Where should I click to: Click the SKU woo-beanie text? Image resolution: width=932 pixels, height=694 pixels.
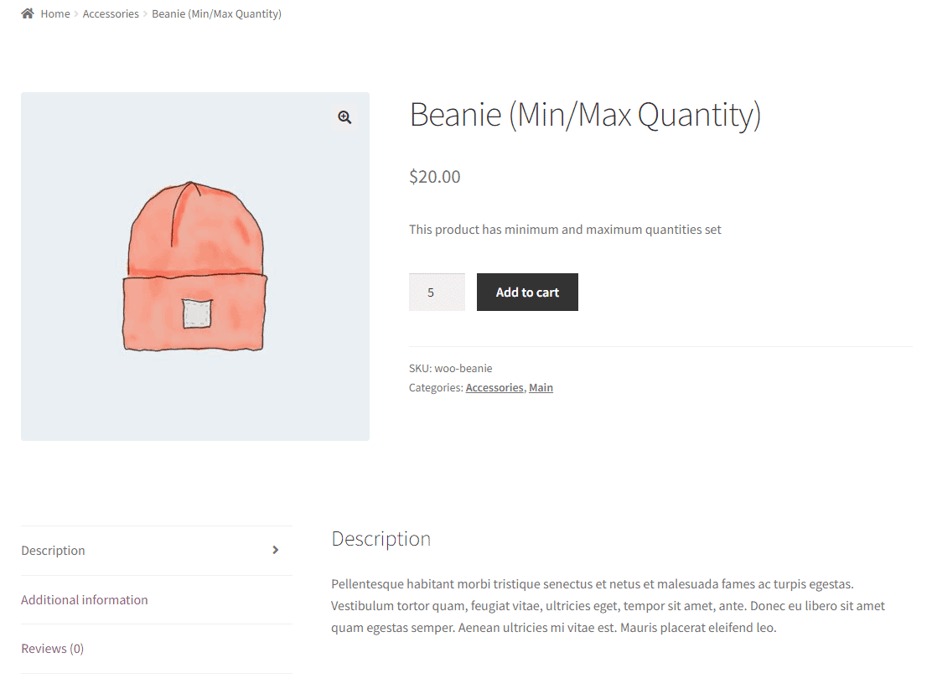451,369
